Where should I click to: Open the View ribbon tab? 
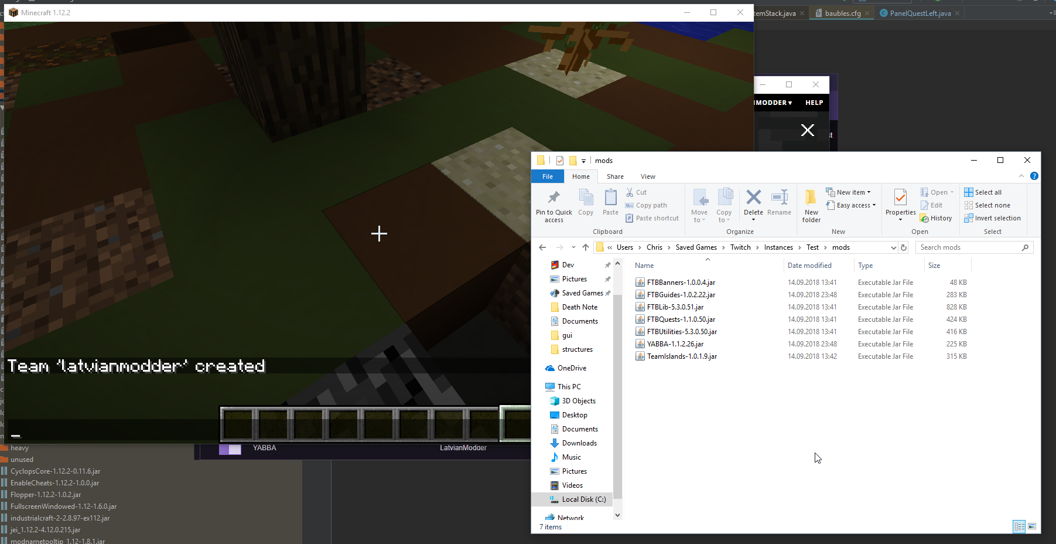coord(648,176)
